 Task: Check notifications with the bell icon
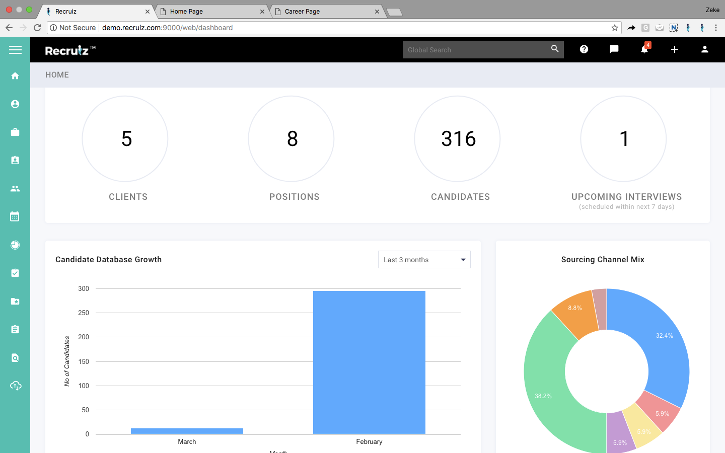point(644,49)
